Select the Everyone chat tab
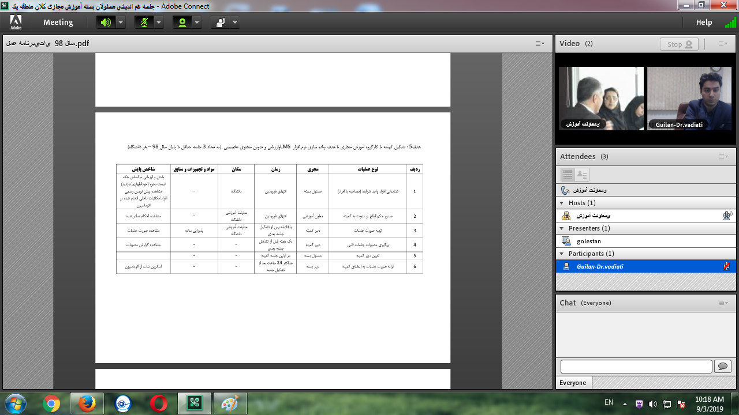The width and height of the screenshot is (739, 415). pyautogui.click(x=573, y=383)
